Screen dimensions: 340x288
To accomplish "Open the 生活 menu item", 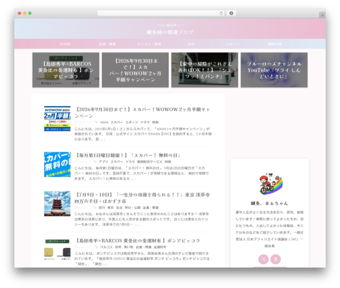I will pyautogui.click(x=191, y=44).
